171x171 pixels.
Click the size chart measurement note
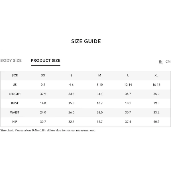tap(48, 130)
